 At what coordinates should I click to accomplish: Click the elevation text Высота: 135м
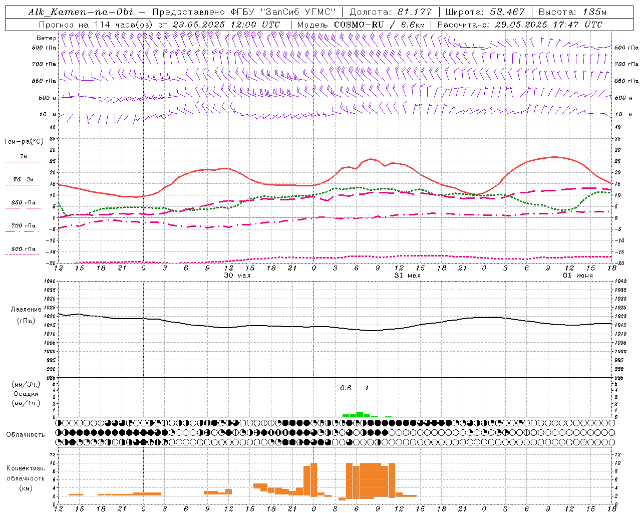pos(572,12)
